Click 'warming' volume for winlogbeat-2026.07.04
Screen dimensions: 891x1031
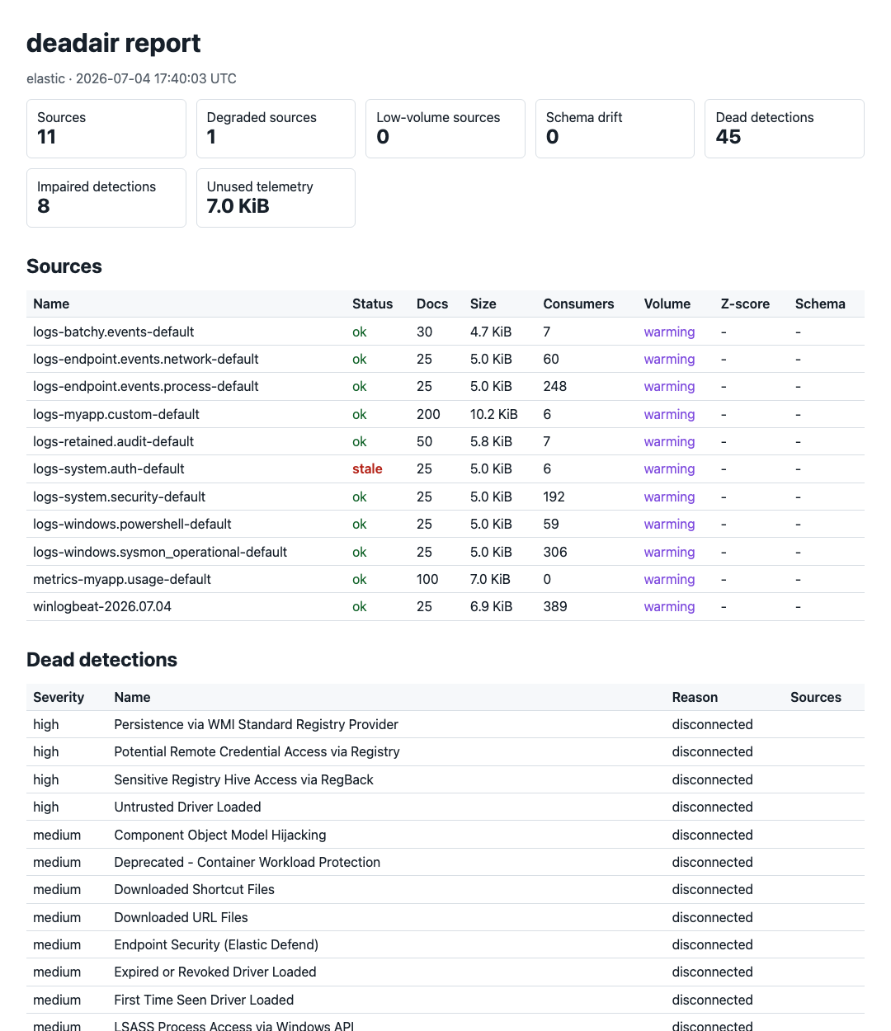[x=669, y=606]
